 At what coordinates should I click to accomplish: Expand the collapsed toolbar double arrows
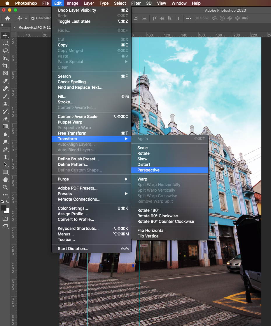pos(2,25)
